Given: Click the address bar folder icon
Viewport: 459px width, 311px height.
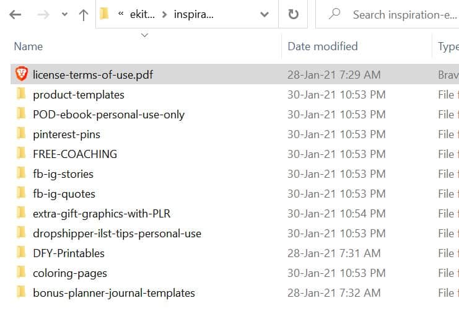Looking at the screenshot, I should pyautogui.click(x=104, y=14).
